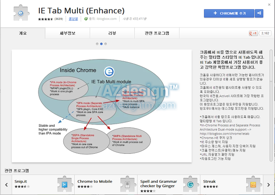Click the '*Chrome->IE 쿠키 싱크' feature line
Viewport: 275px width, 195px height.
[x=216, y=138]
